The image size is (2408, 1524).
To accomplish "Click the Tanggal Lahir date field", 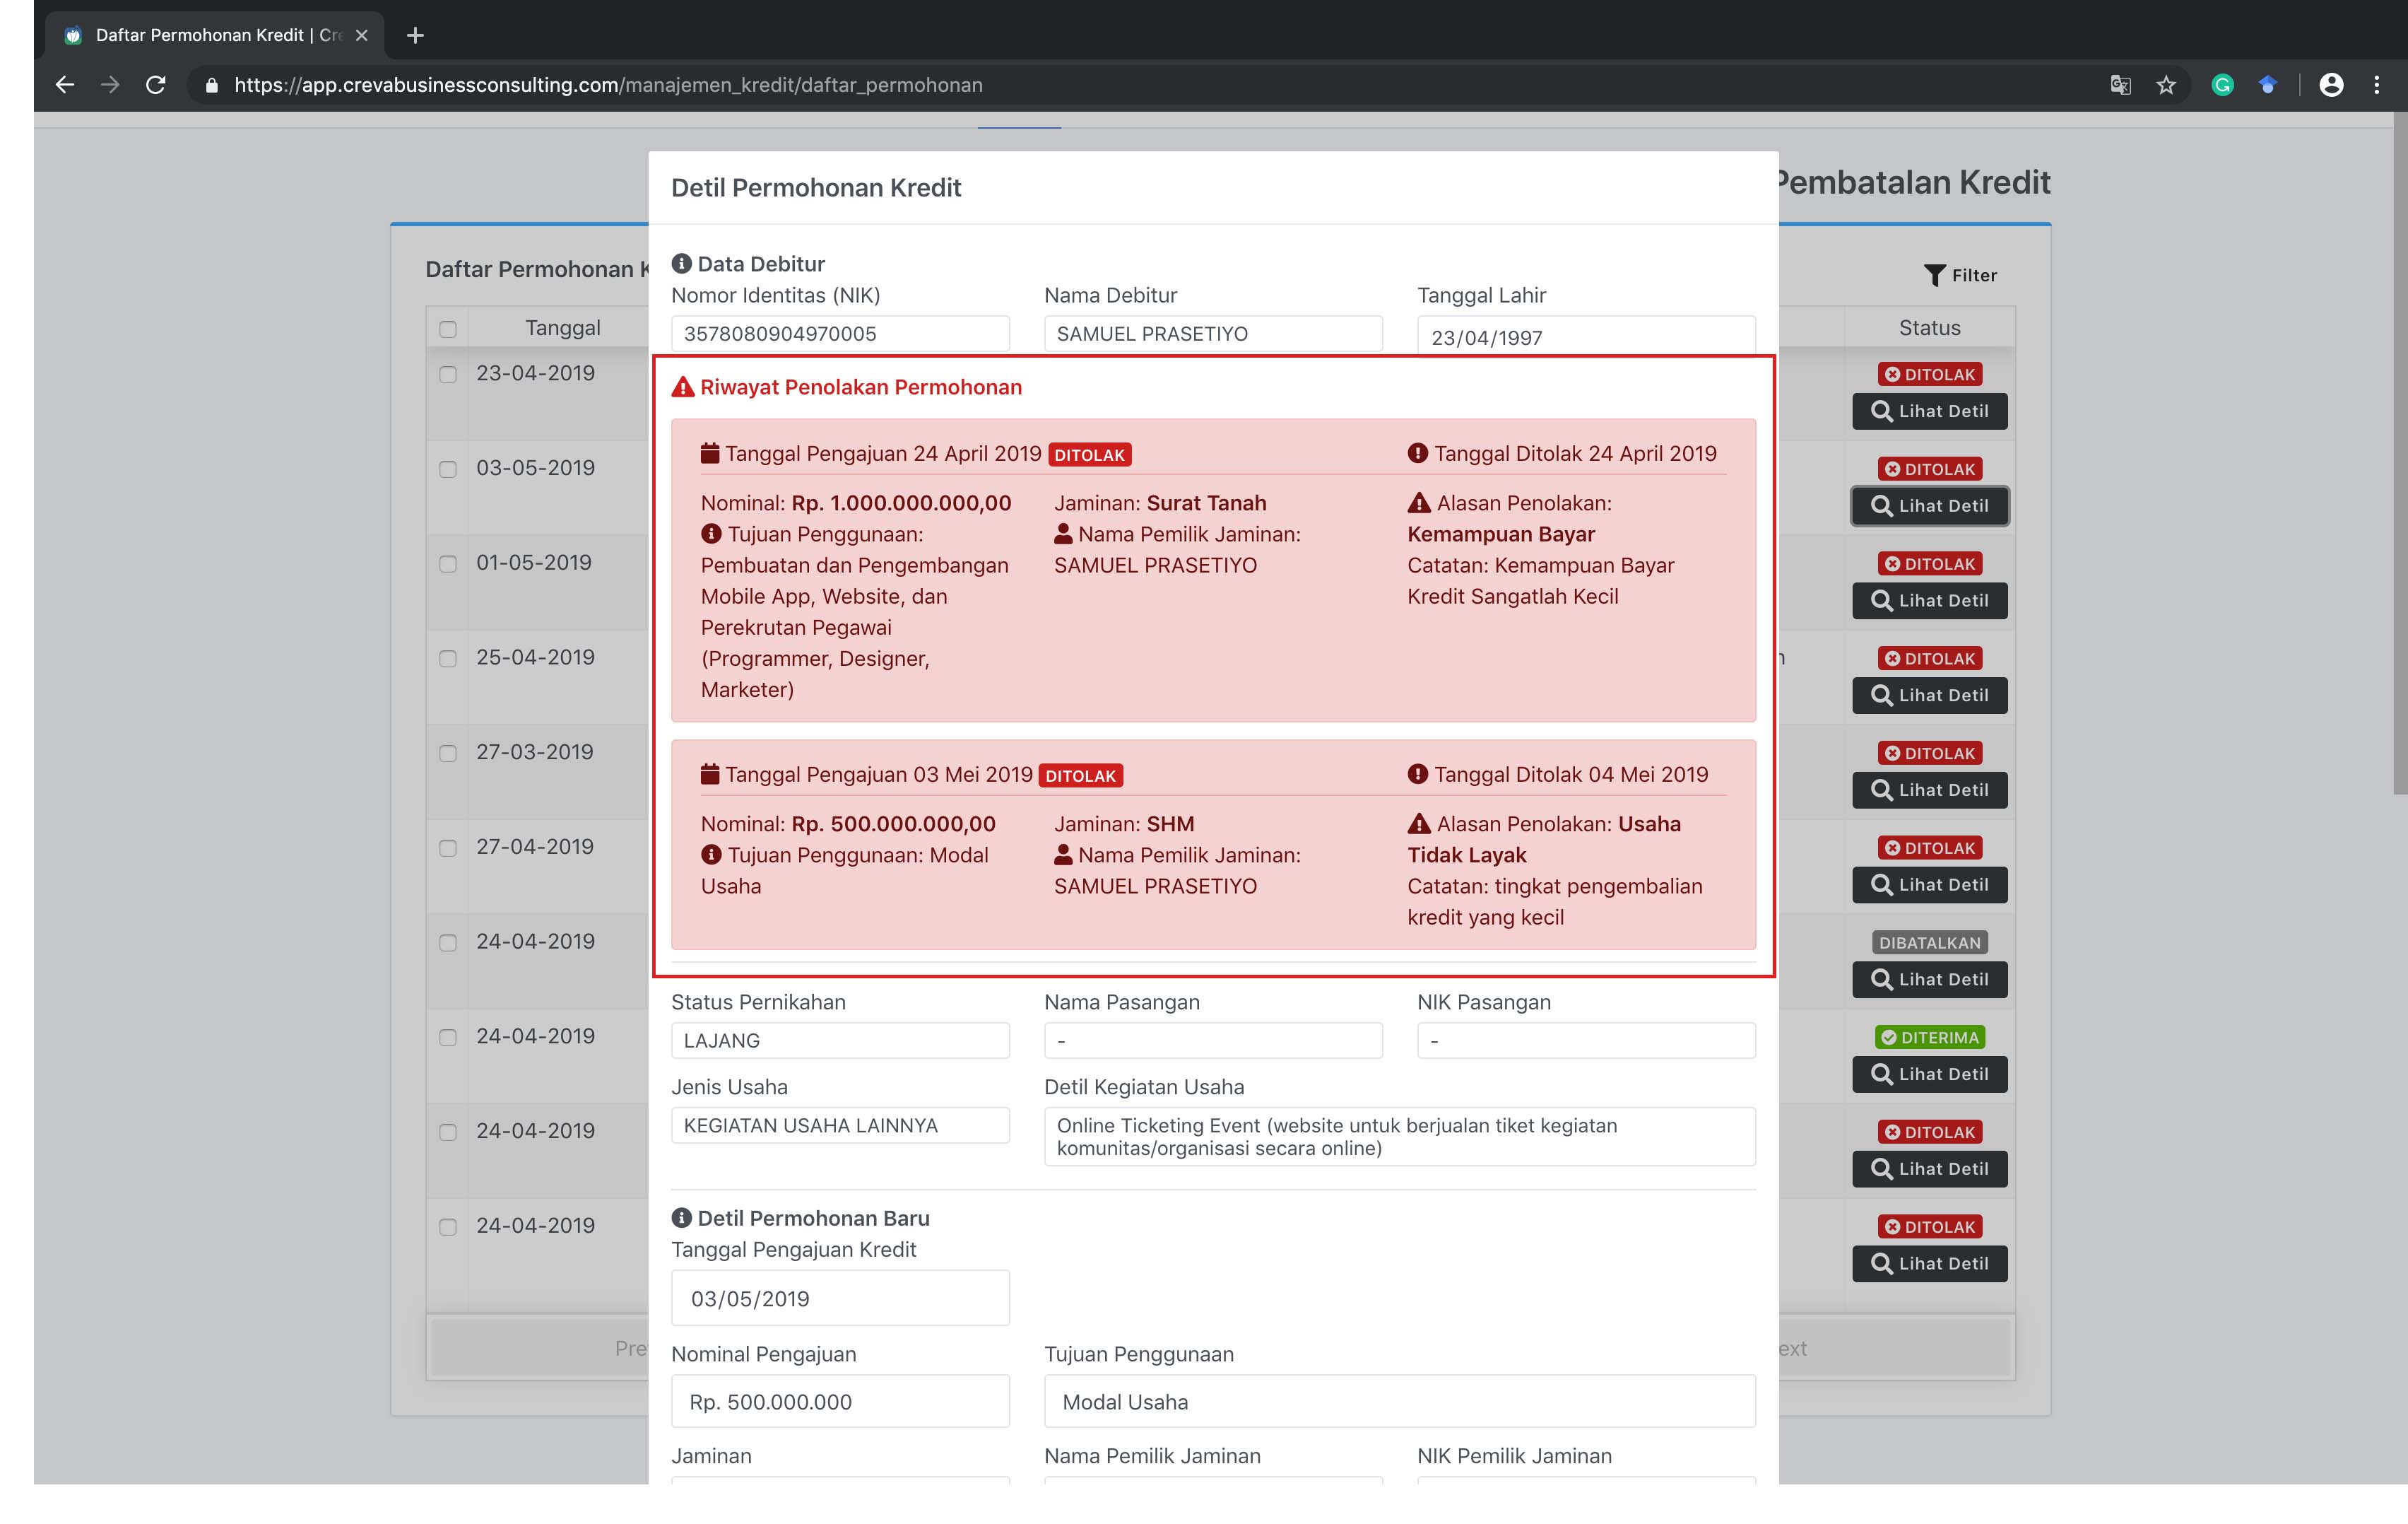I will [1586, 336].
